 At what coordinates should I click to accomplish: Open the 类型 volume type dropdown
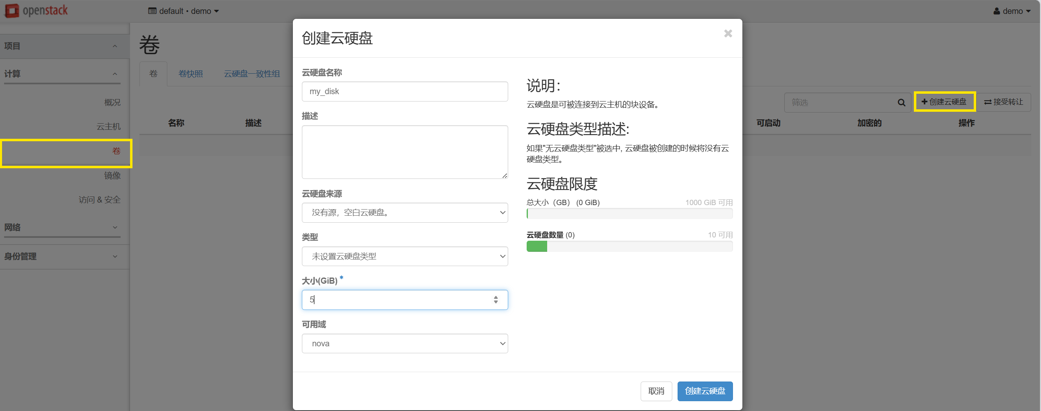[x=405, y=256]
